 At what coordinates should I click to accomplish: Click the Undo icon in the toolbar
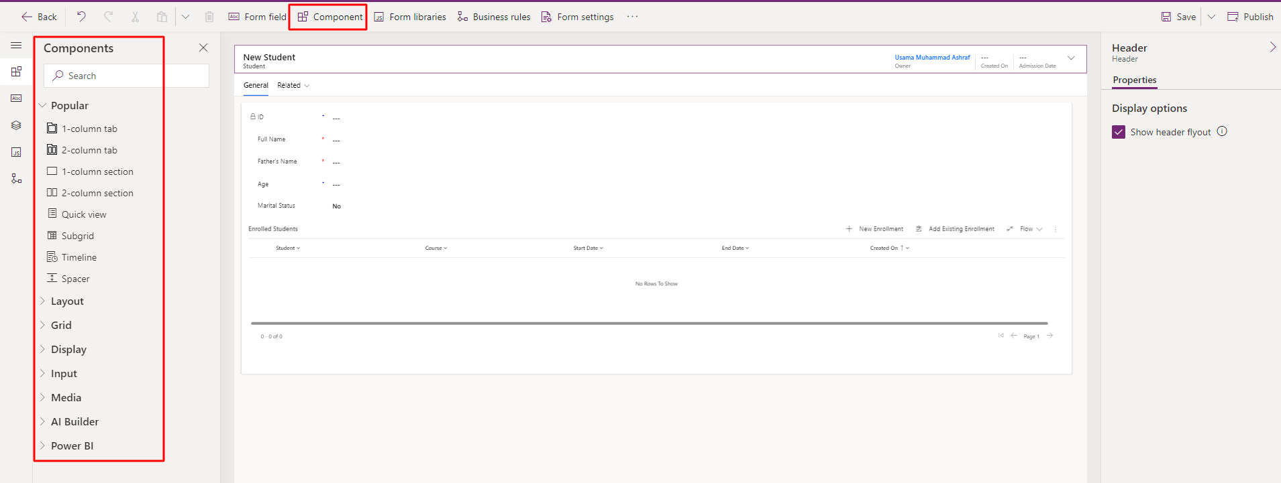tap(81, 17)
